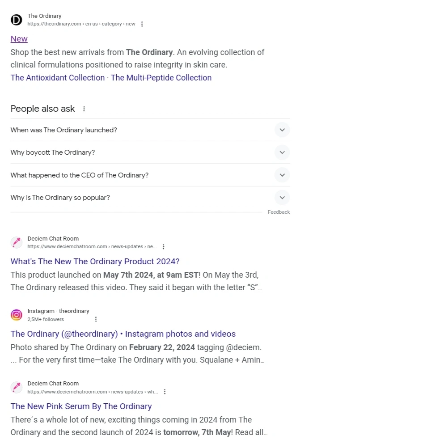
Task: Open three-dot menu for Deciem news-updates ne... result
Action: [x=163, y=247]
